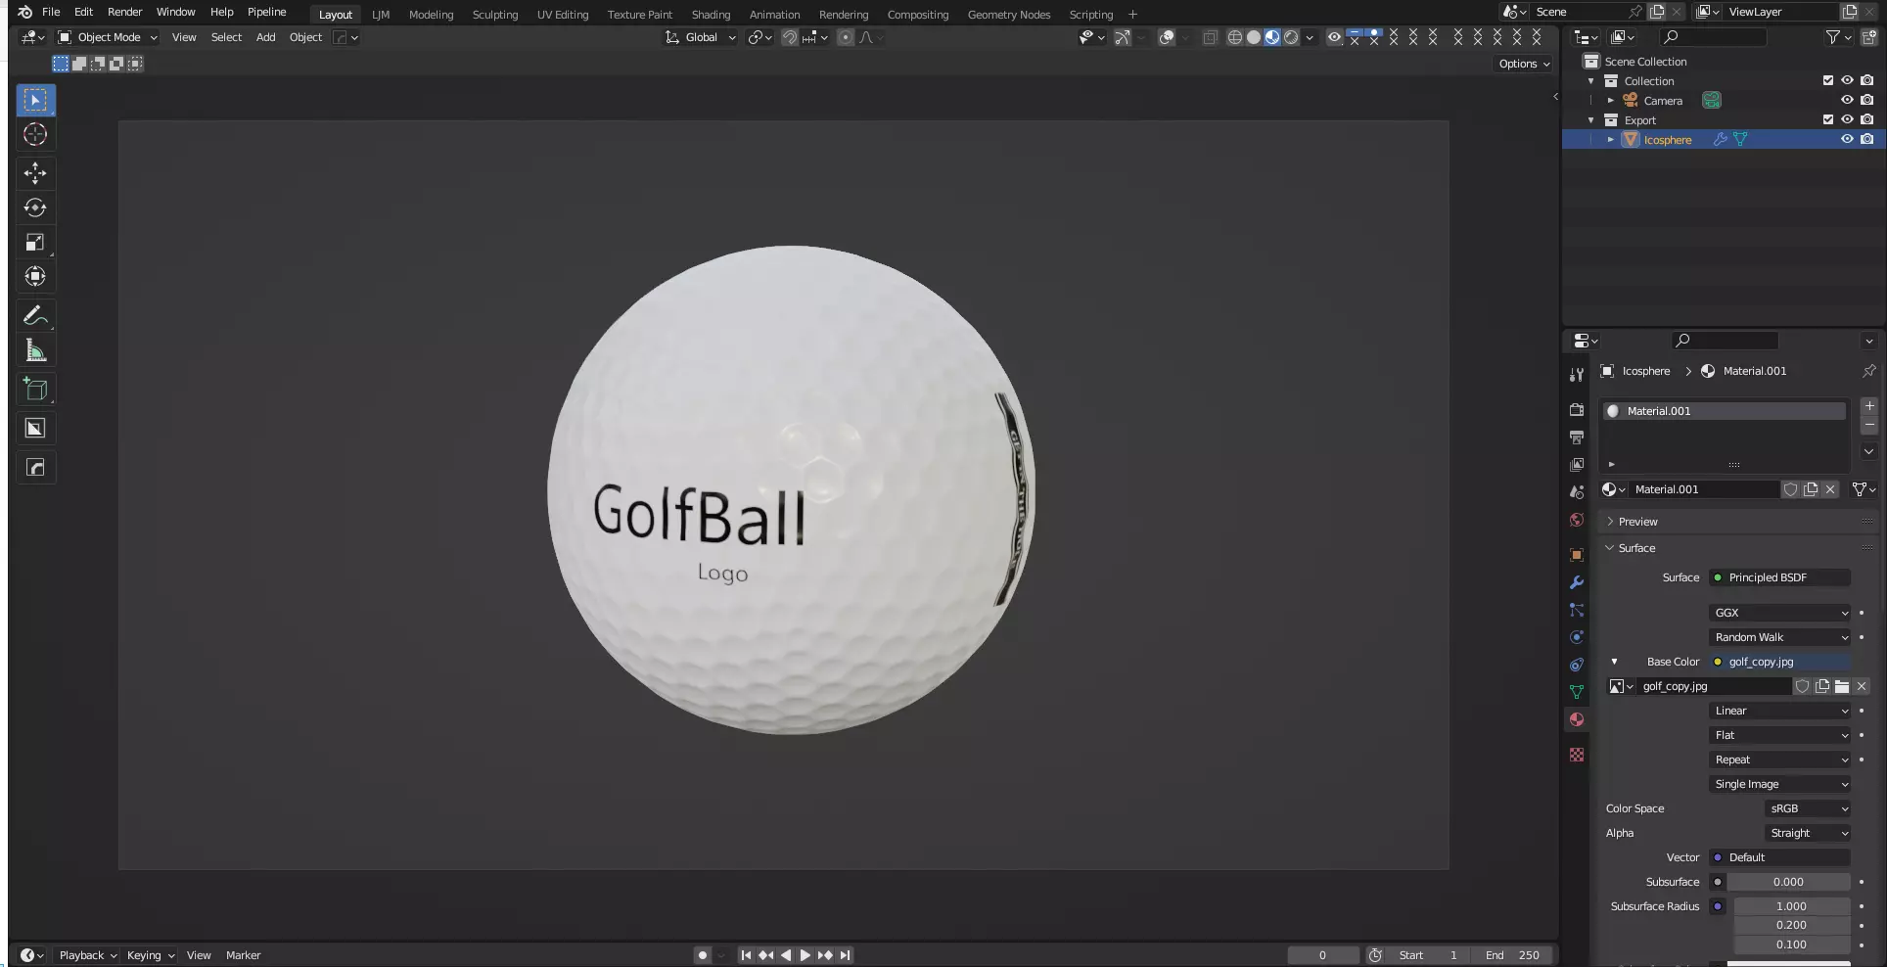Open the Texture properties tab
1887x967 pixels.
[x=1576, y=755]
